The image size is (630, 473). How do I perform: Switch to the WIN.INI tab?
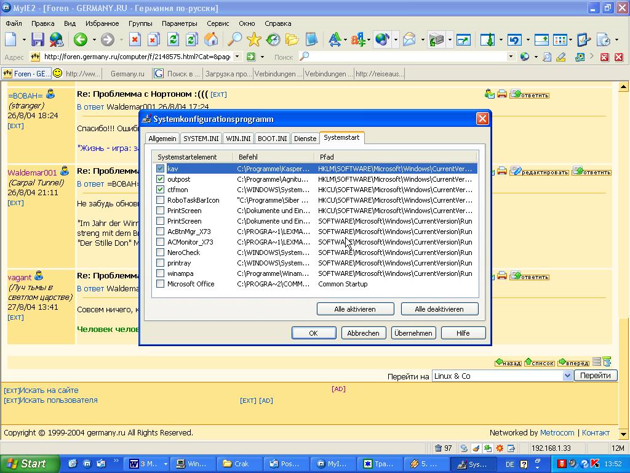(x=238, y=139)
